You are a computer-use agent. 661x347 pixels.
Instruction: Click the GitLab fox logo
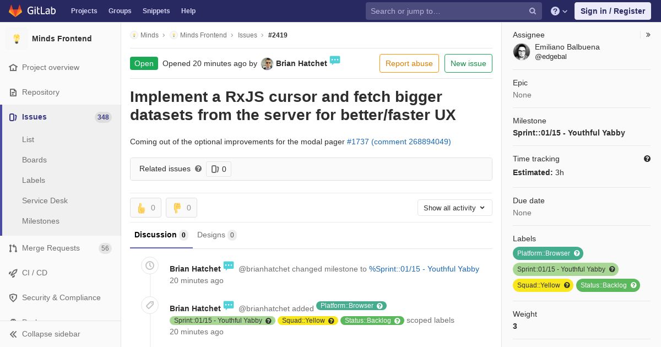15,10
